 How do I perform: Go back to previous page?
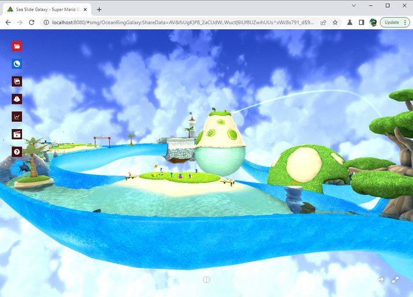[8, 22]
